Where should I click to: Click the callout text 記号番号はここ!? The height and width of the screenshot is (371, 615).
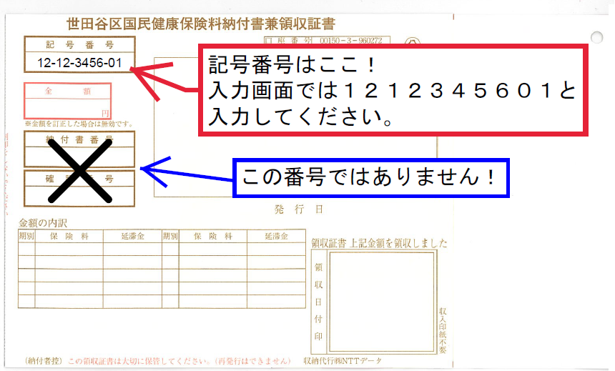coord(292,65)
